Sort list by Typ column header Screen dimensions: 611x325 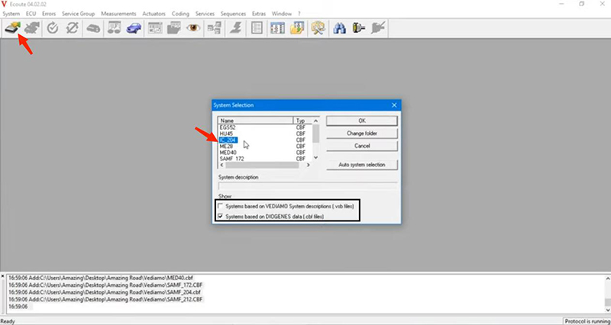[302, 121]
